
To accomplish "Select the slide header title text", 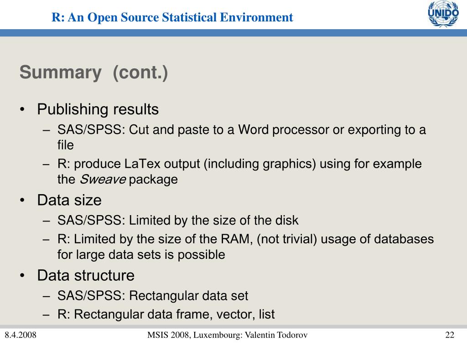I will (172, 17).
